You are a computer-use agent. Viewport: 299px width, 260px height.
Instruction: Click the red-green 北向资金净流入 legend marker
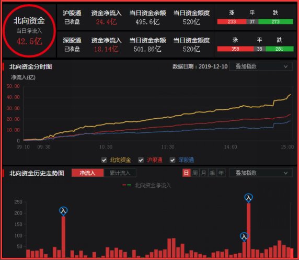click(x=126, y=185)
